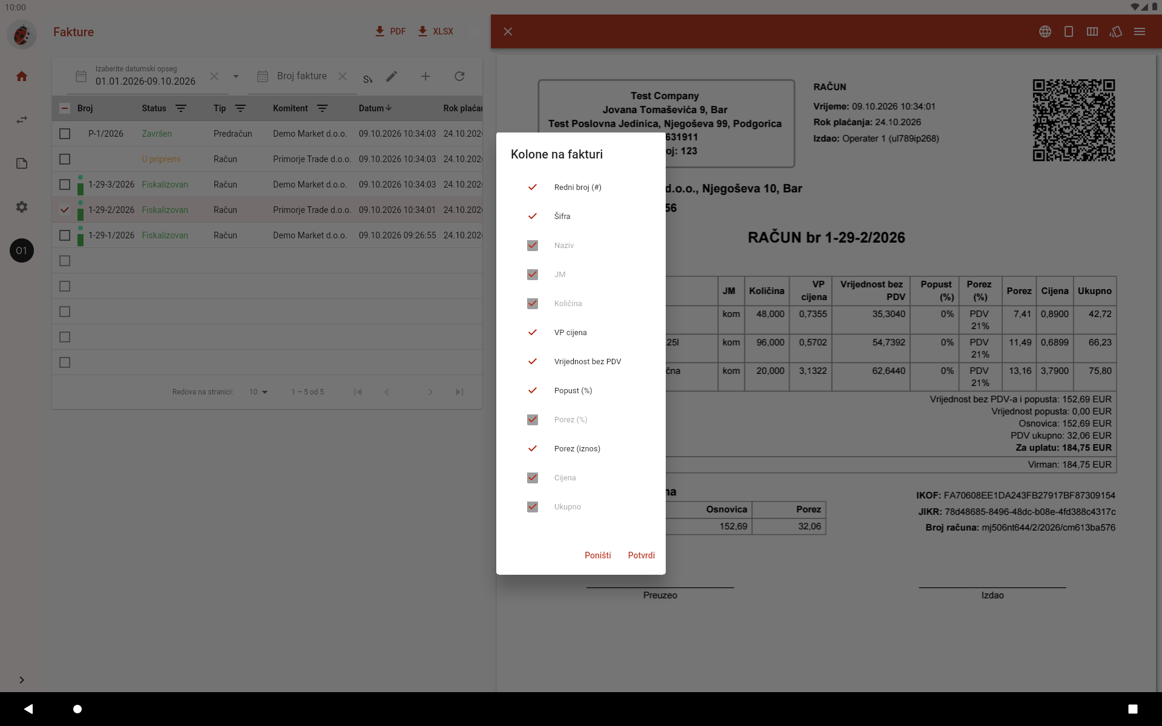Viewport: 1162px width, 726px height.
Task: Clear the date range field
Action: [x=214, y=76]
